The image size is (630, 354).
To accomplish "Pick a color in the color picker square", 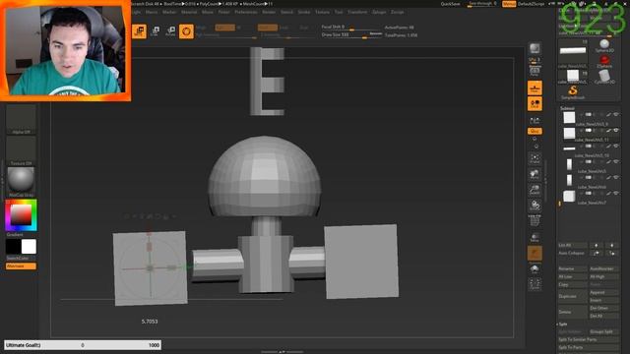I will (21, 214).
